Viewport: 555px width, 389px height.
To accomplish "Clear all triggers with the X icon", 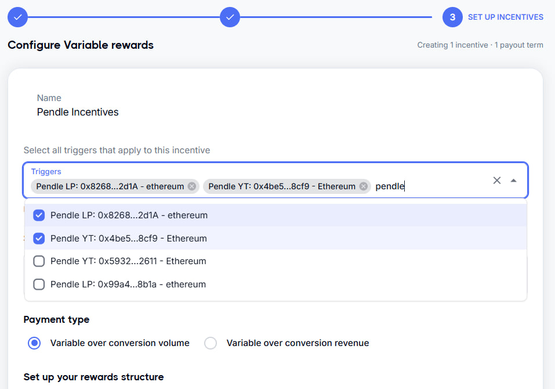I will (497, 181).
